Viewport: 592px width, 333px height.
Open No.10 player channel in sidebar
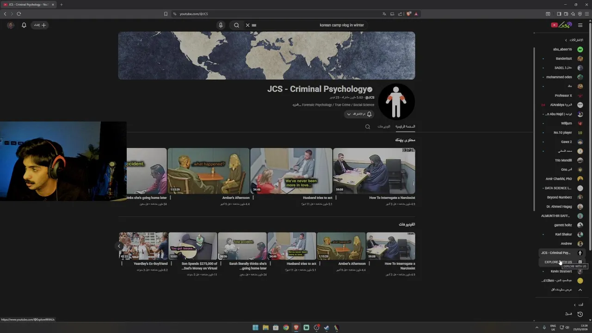(x=562, y=133)
